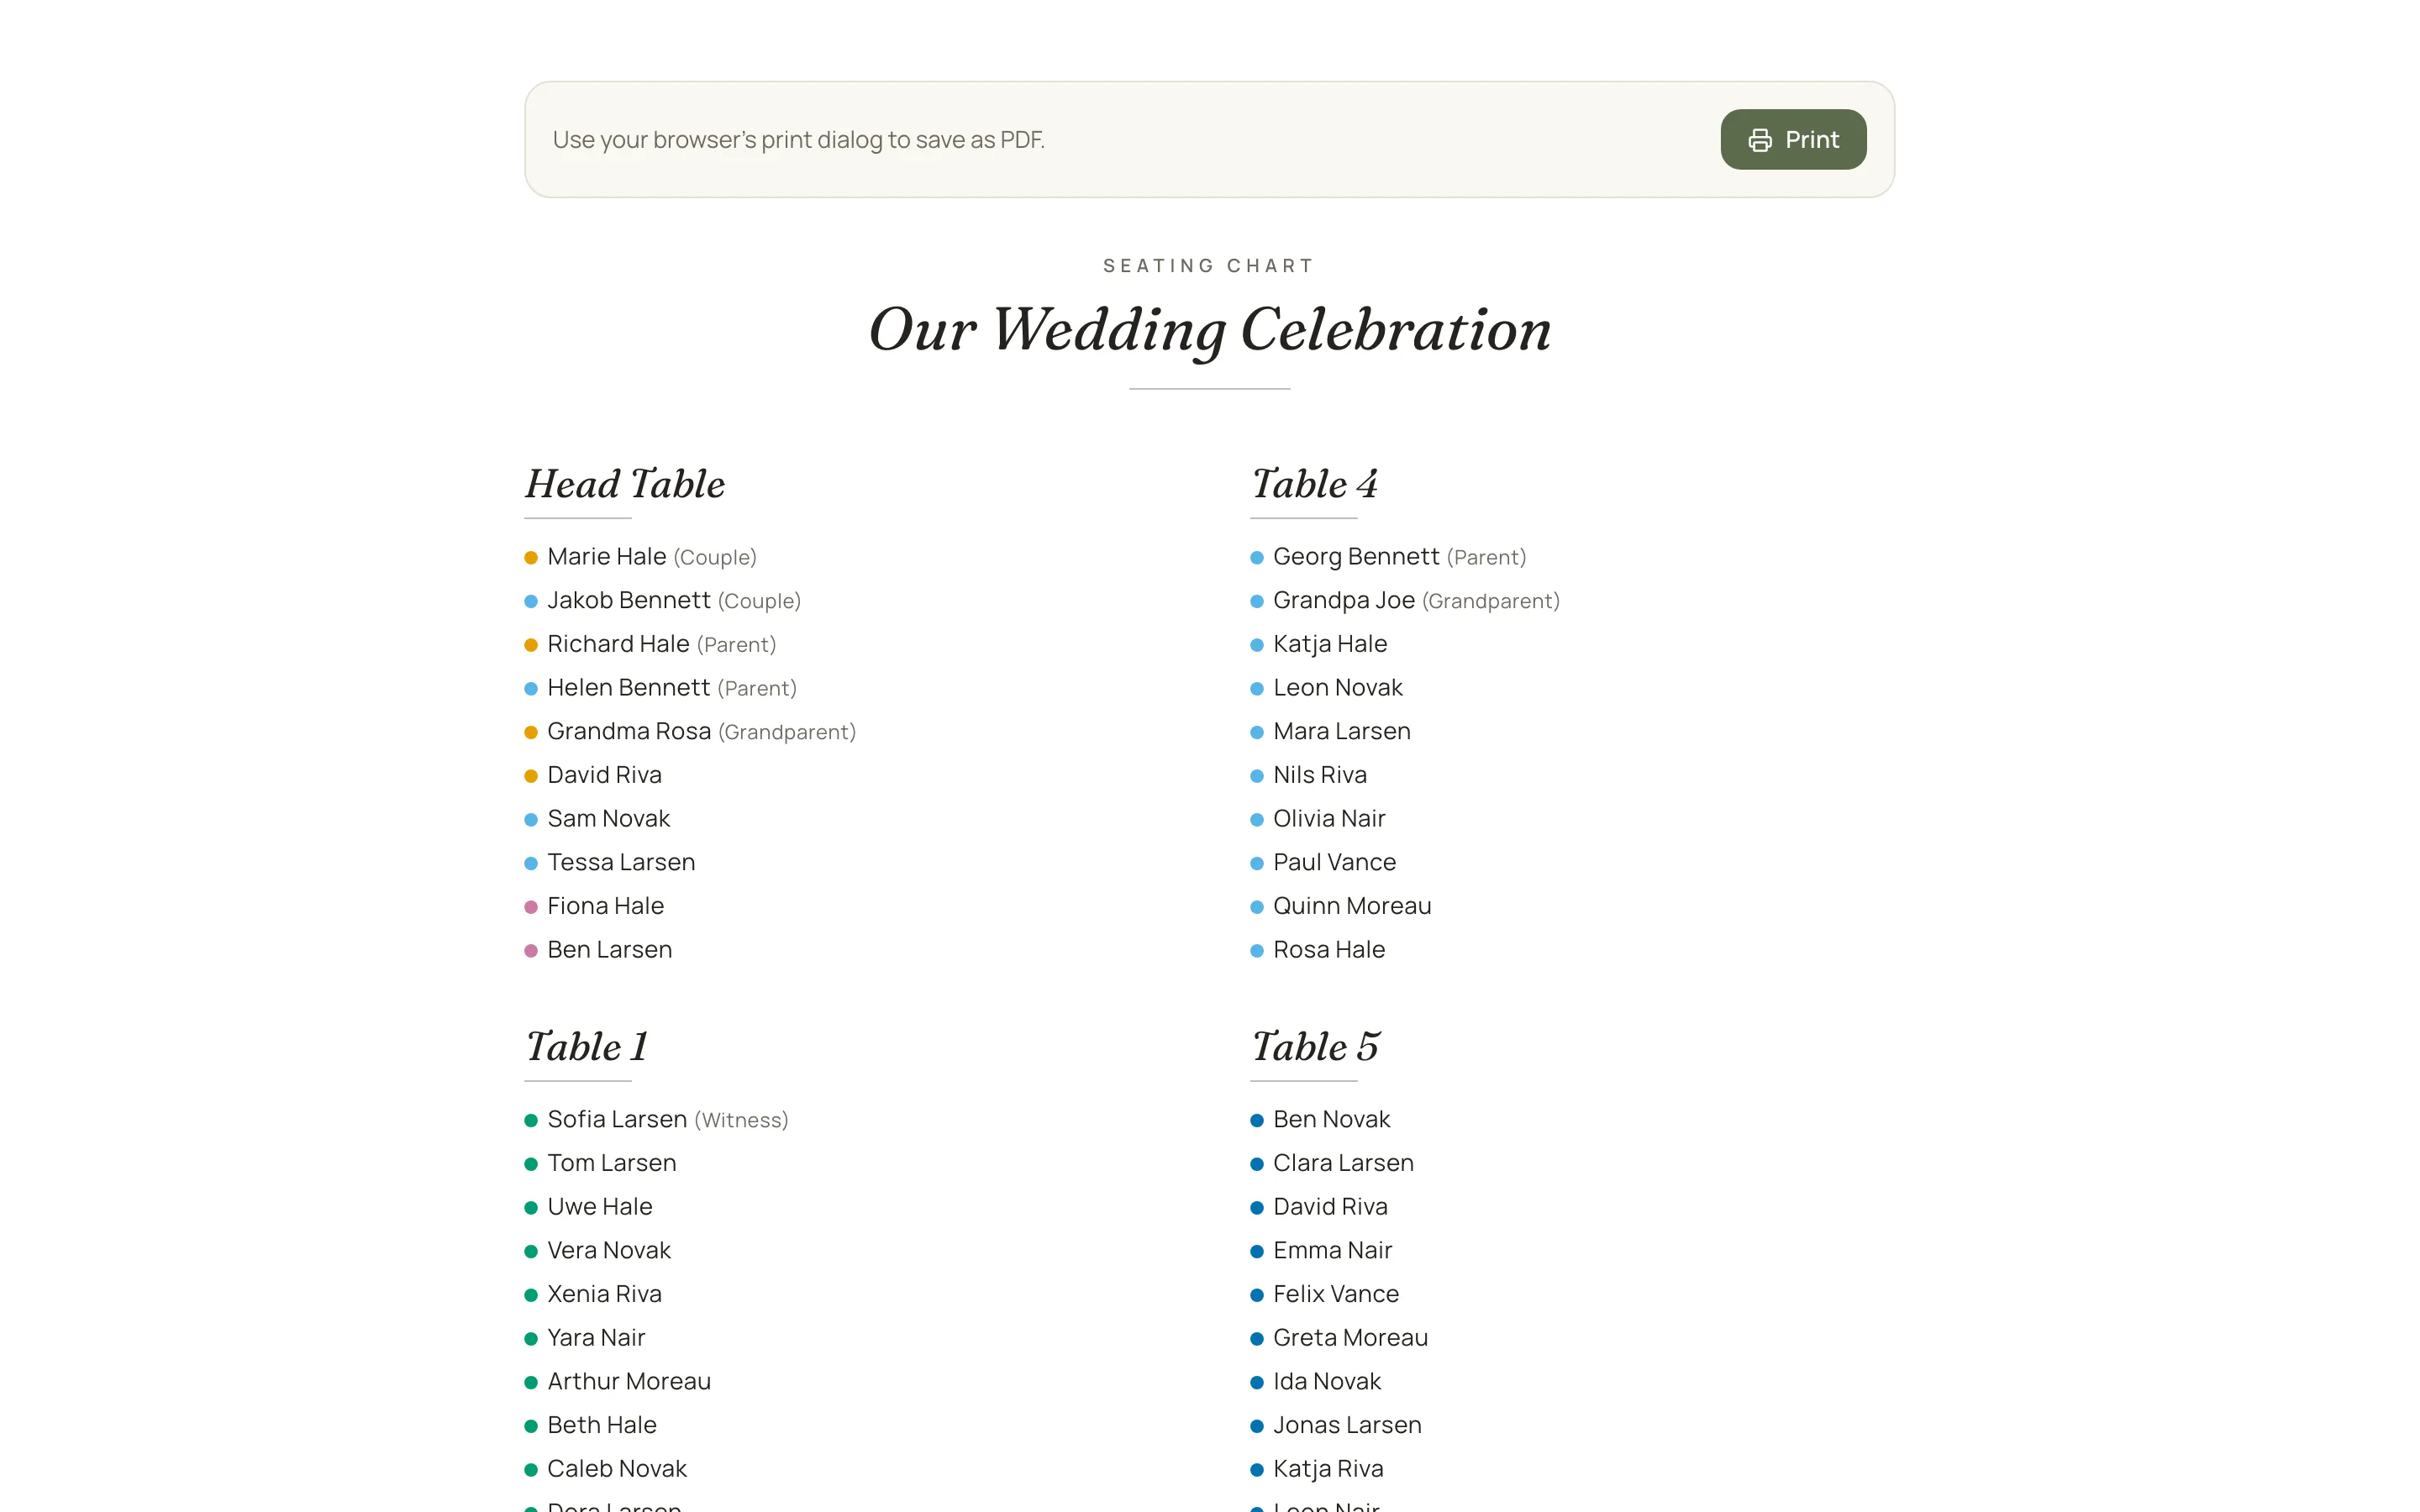Click the 'SEATING CHART' label

coord(1209,266)
